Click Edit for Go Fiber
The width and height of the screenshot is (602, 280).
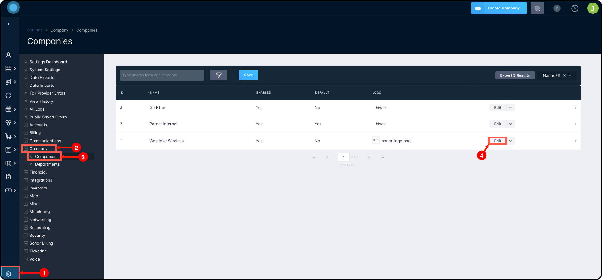[497, 108]
